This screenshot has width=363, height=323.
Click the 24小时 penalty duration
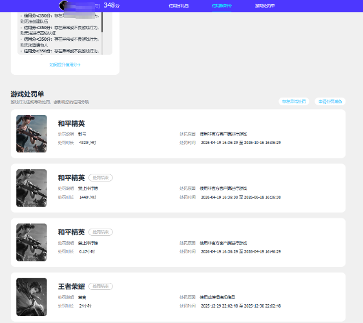tap(85, 306)
